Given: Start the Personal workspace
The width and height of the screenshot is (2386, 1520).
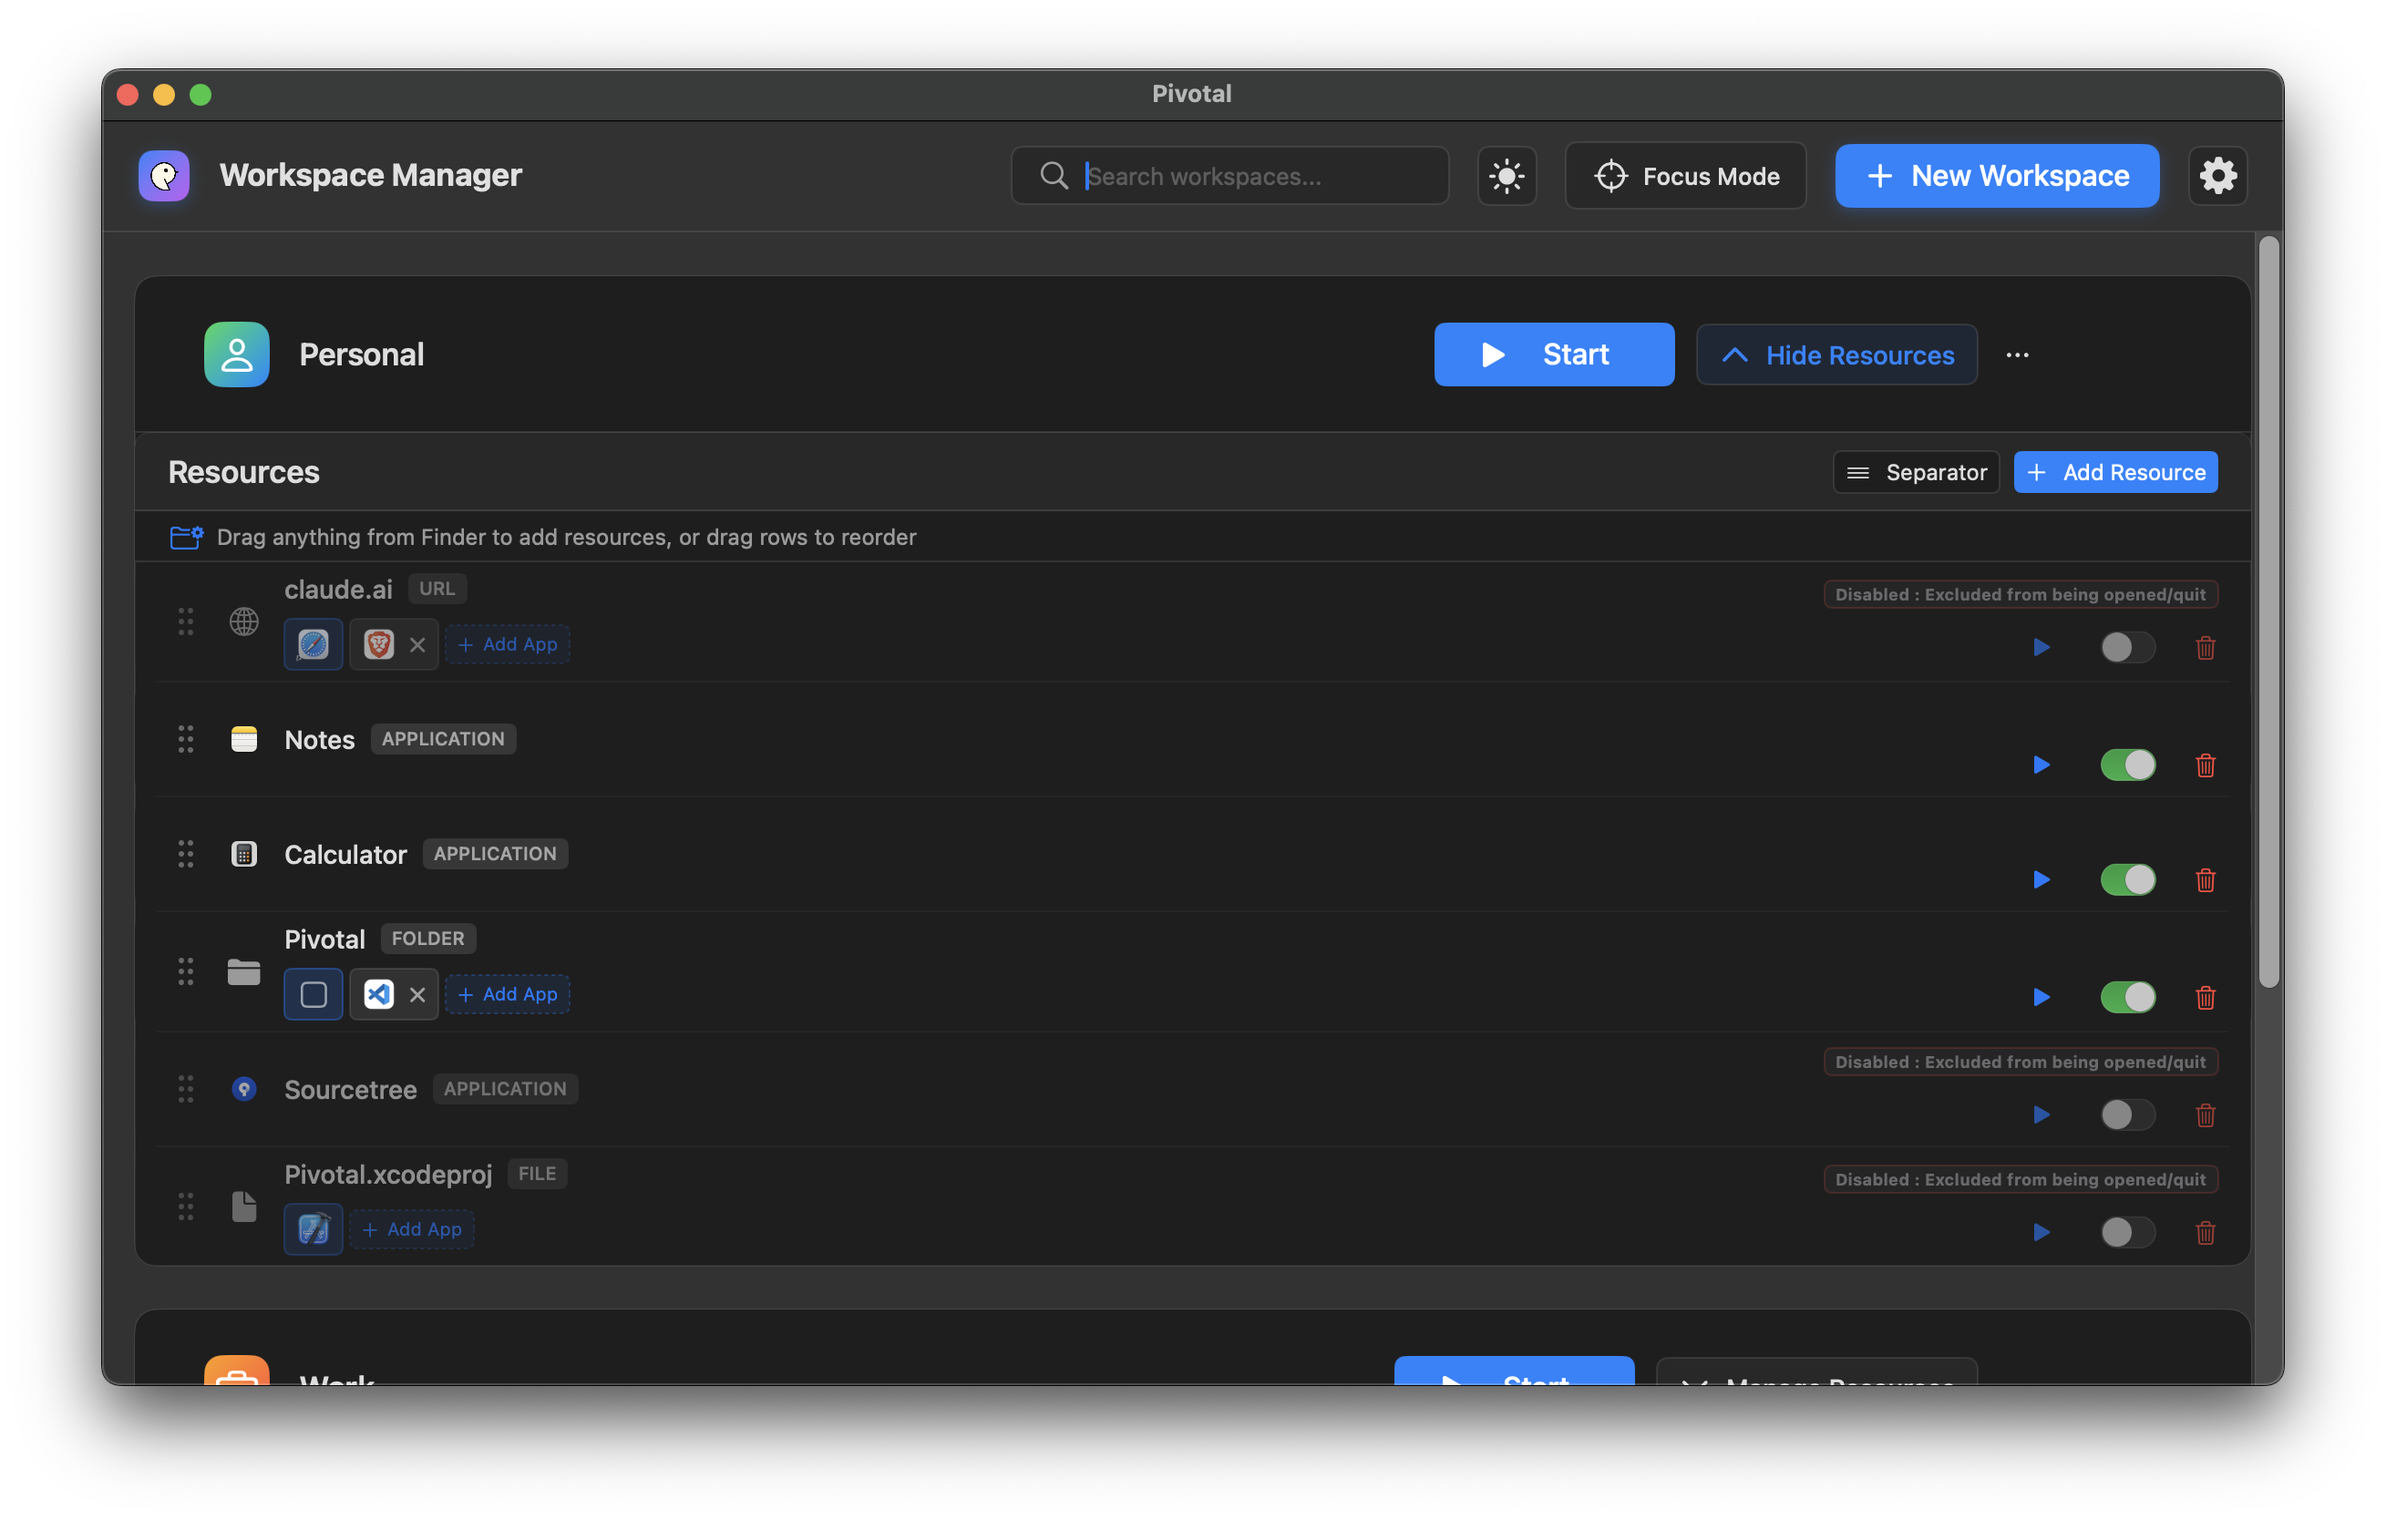Looking at the screenshot, I should coord(1553,354).
